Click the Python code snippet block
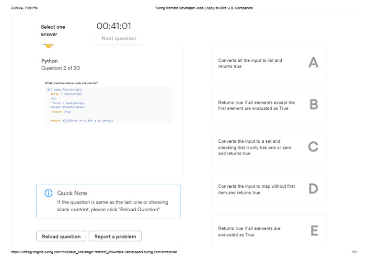The height and width of the screenshot is (260, 368). pos(108,105)
